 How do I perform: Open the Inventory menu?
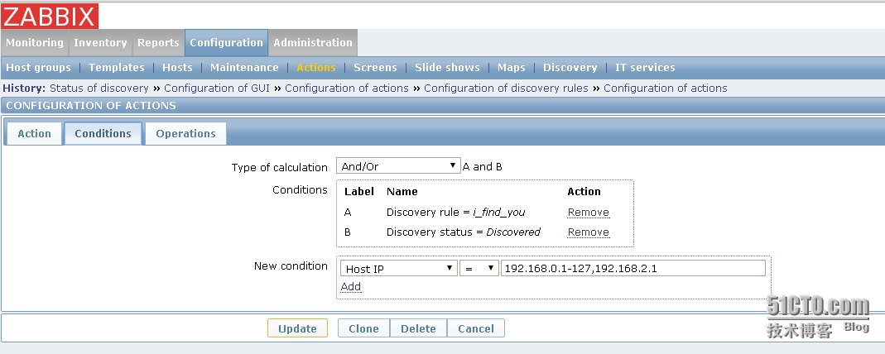pos(100,43)
